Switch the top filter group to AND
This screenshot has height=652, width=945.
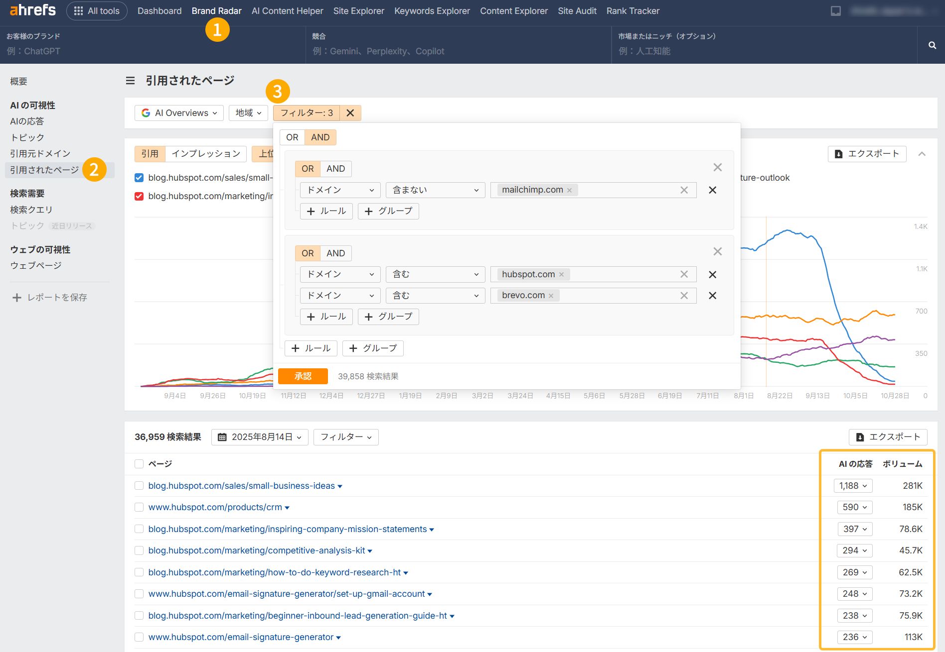pos(320,137)
